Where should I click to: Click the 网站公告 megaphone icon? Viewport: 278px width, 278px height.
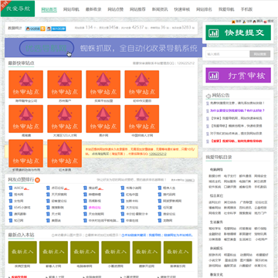[x=208, y=96]
